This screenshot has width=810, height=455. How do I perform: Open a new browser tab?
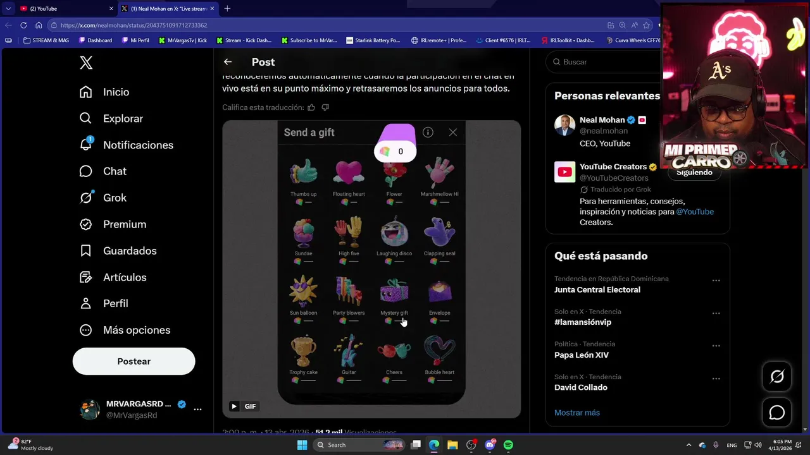[227, 9]
